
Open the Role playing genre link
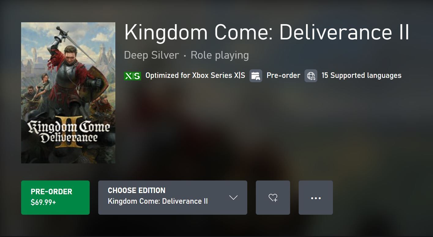[x=220, y=55]
